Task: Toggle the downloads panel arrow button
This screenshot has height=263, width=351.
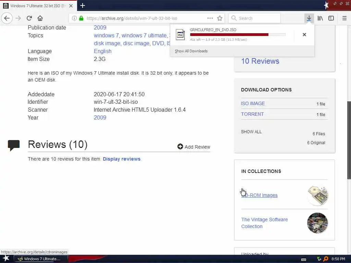Action: point(309,18)
